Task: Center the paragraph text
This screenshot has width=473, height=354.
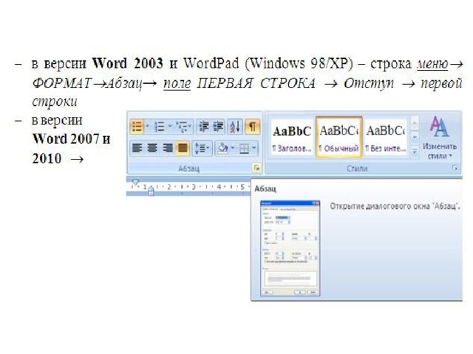Action: [152, 147]
